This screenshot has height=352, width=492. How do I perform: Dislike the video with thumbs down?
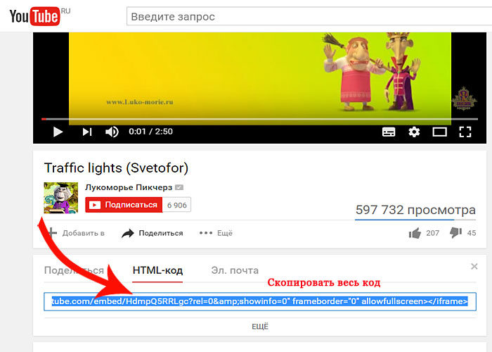455,233
